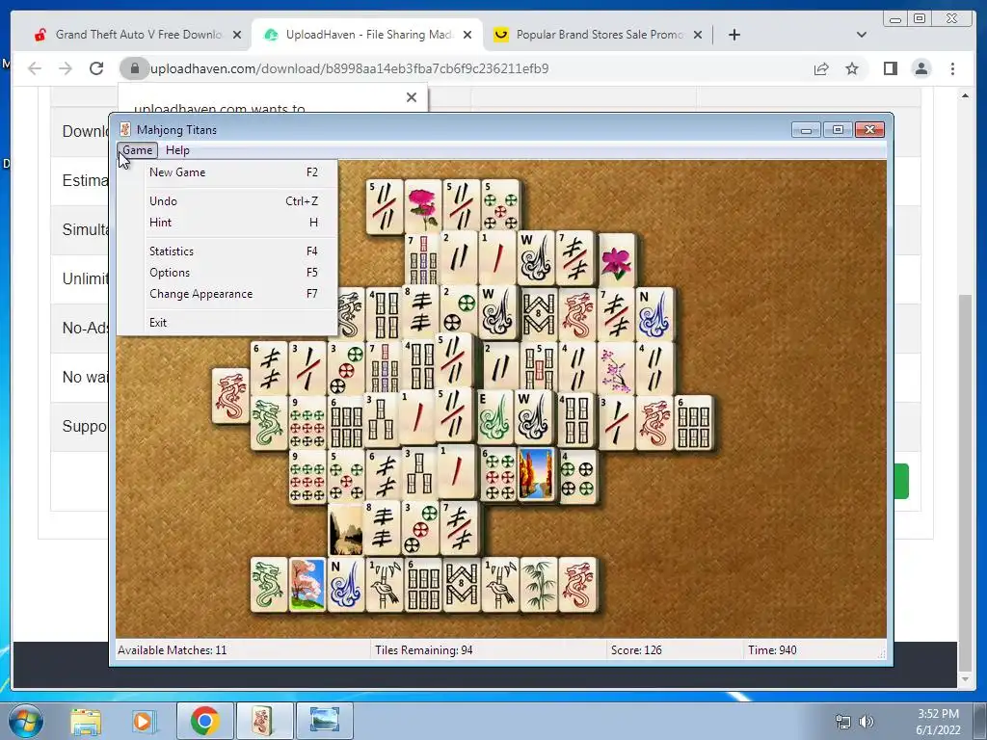Pick the lone red dragon tile at the board's left tip

click(230, 396)
